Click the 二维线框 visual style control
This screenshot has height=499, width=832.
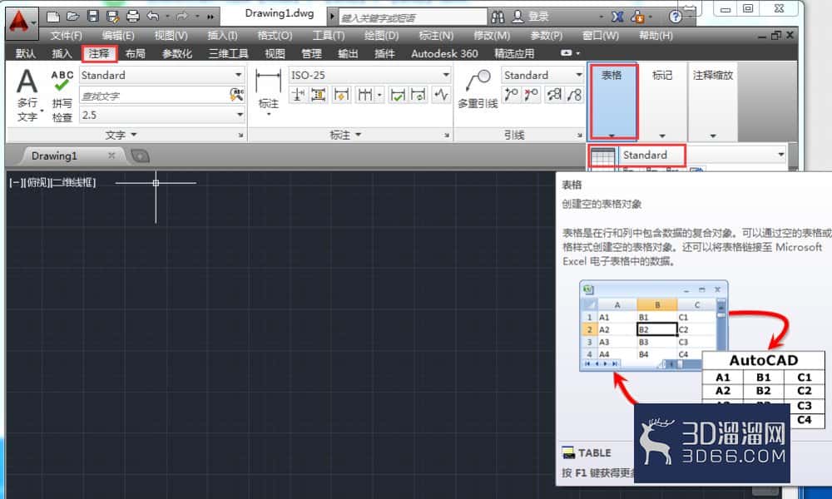[72, 182]
